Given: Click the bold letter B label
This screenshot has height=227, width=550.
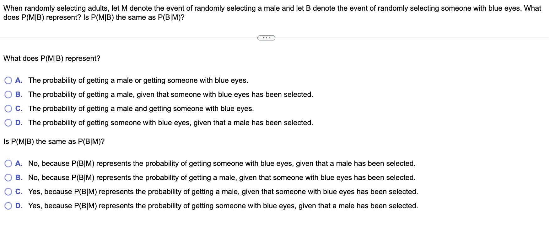Looking at the screenshot, I should pos(19,94).
